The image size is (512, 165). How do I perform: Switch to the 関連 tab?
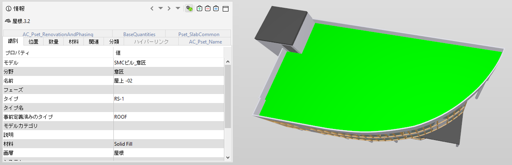94,41
